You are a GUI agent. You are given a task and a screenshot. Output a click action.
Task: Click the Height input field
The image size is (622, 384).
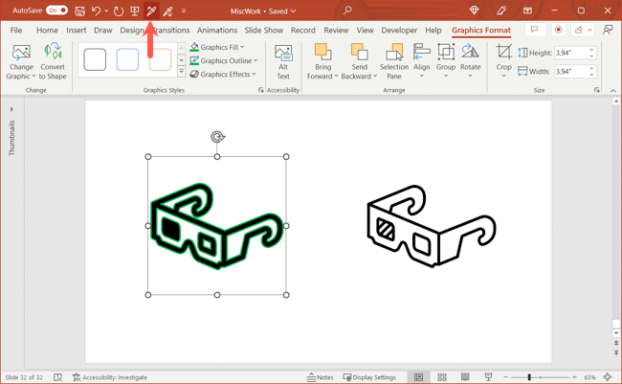570,53
